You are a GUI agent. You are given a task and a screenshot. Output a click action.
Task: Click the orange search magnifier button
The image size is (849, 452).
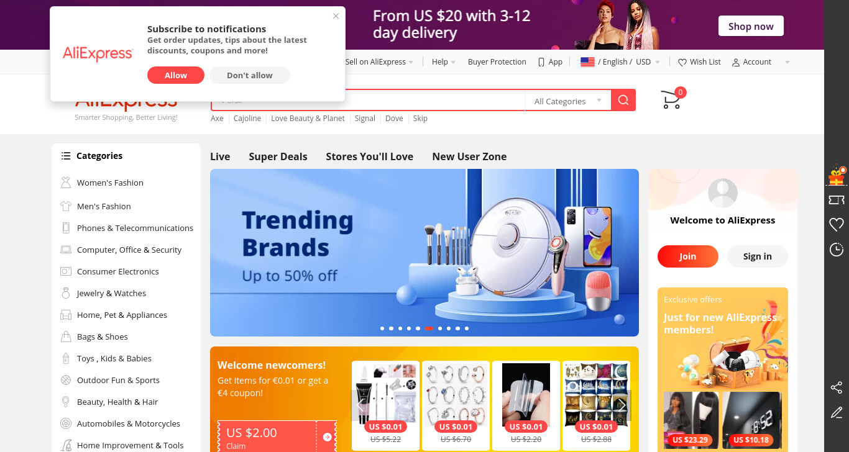click(x=623, y=100)
